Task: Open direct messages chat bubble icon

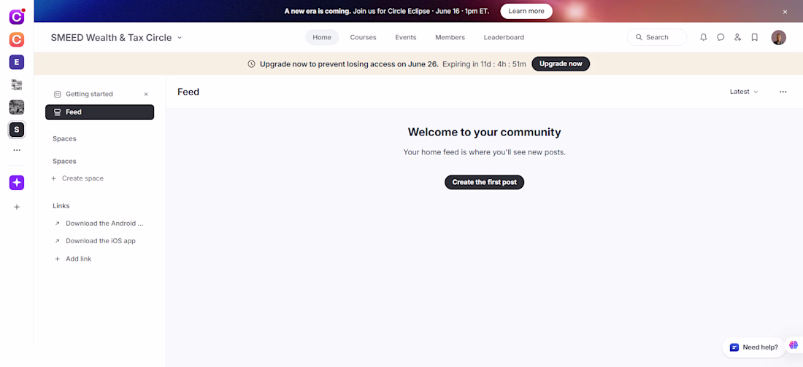Action: coord(721,37)
